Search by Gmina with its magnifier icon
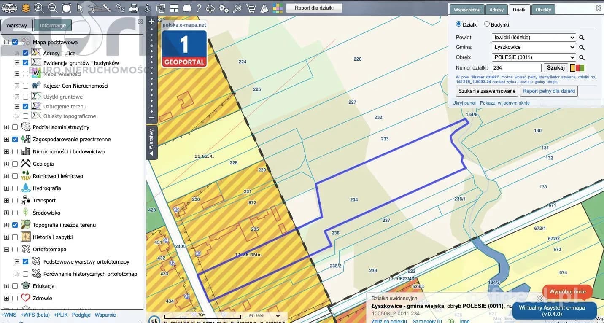This screenshot has width=604, height=323. (x=582, y=48)
